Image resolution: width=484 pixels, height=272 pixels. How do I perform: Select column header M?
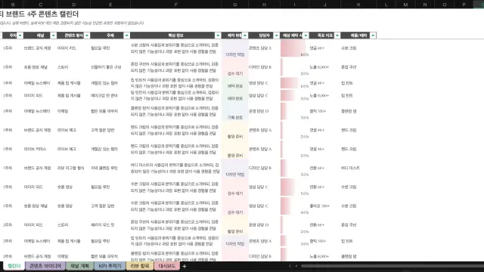[x=405, y=5]
